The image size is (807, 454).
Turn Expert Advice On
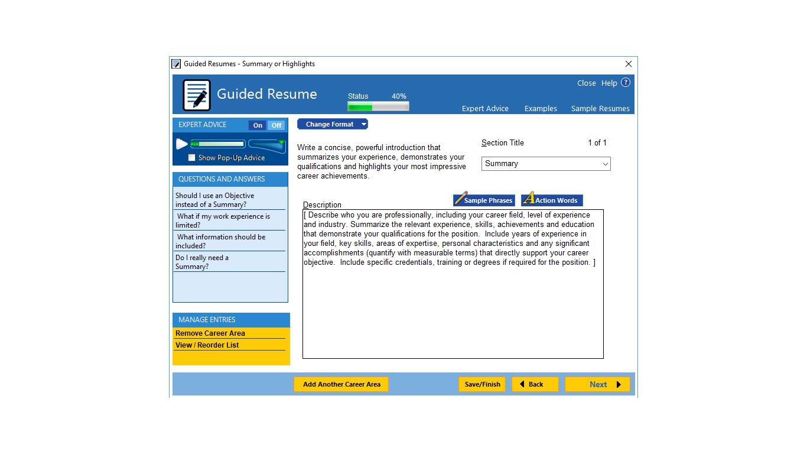point(258,125)
